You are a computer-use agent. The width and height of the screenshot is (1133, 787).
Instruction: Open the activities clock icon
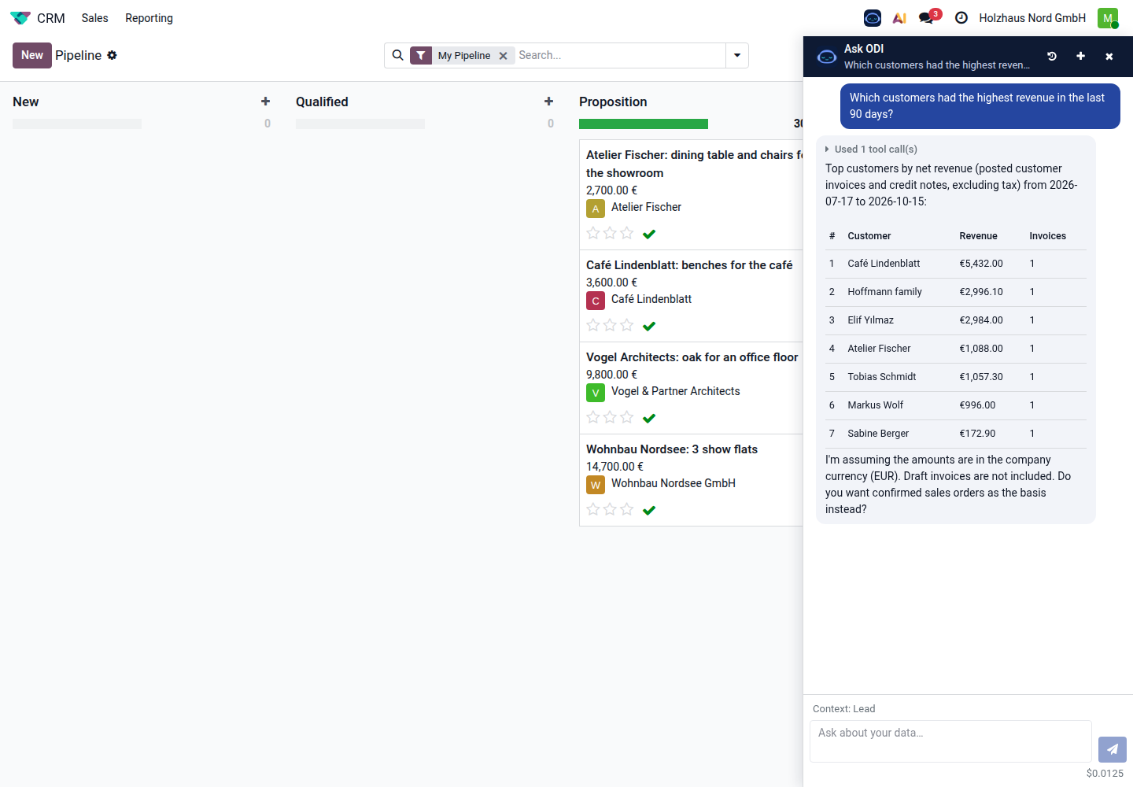tap(961, 18)
